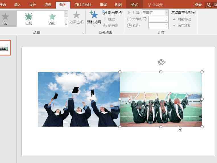The image size is (217, 163).
Task: Open the 设计 Design tab
Action: point(33,5)
